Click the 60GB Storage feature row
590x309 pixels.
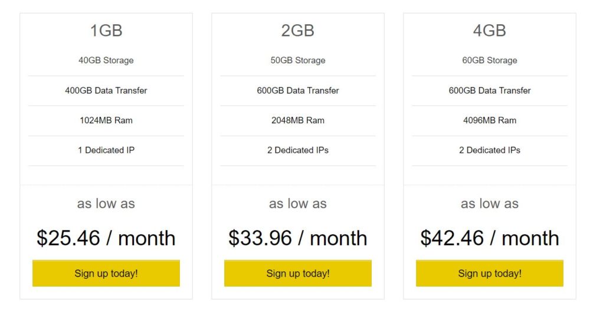tap(490, 61)
